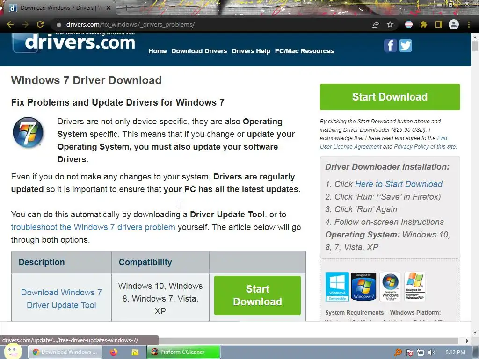
Task: Click the Windows 7 orb image
Action: [28, 132]
